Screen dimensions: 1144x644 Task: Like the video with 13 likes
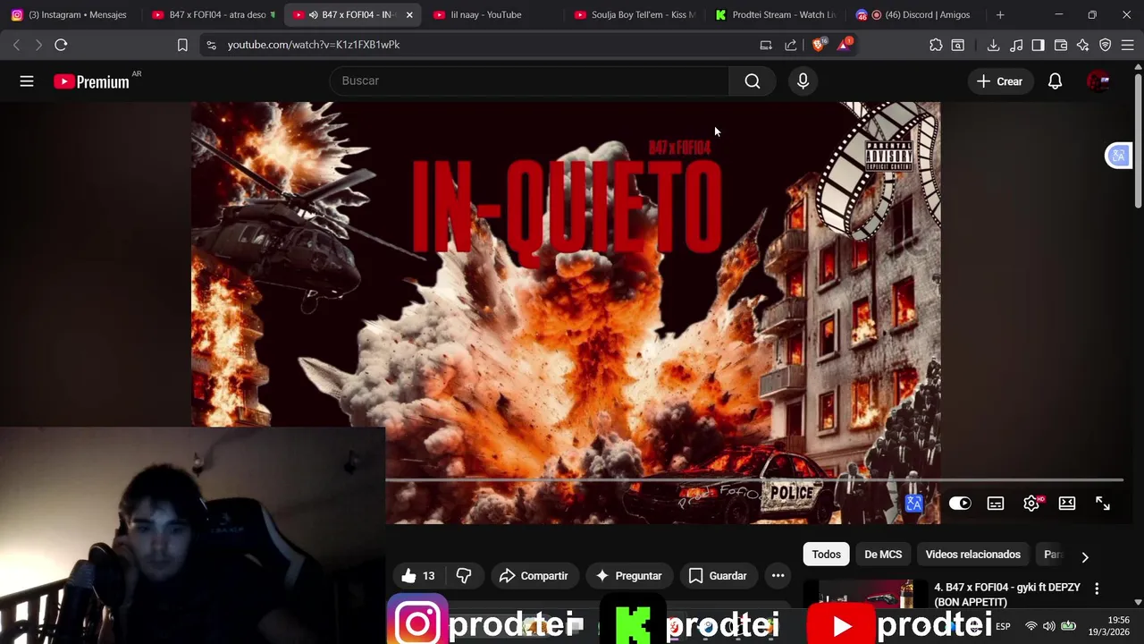pyautogui.click(x=418, y=576)
